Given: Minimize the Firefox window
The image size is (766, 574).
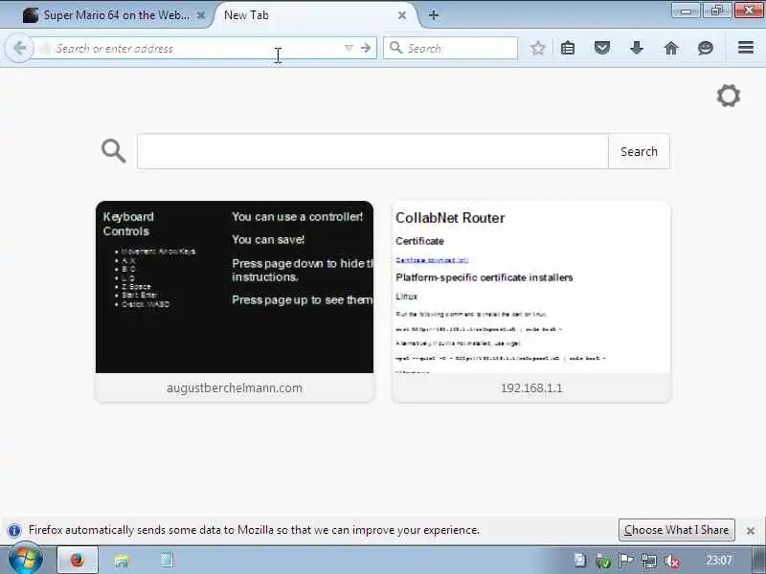Looking at the screenshot, I should 687,11.
